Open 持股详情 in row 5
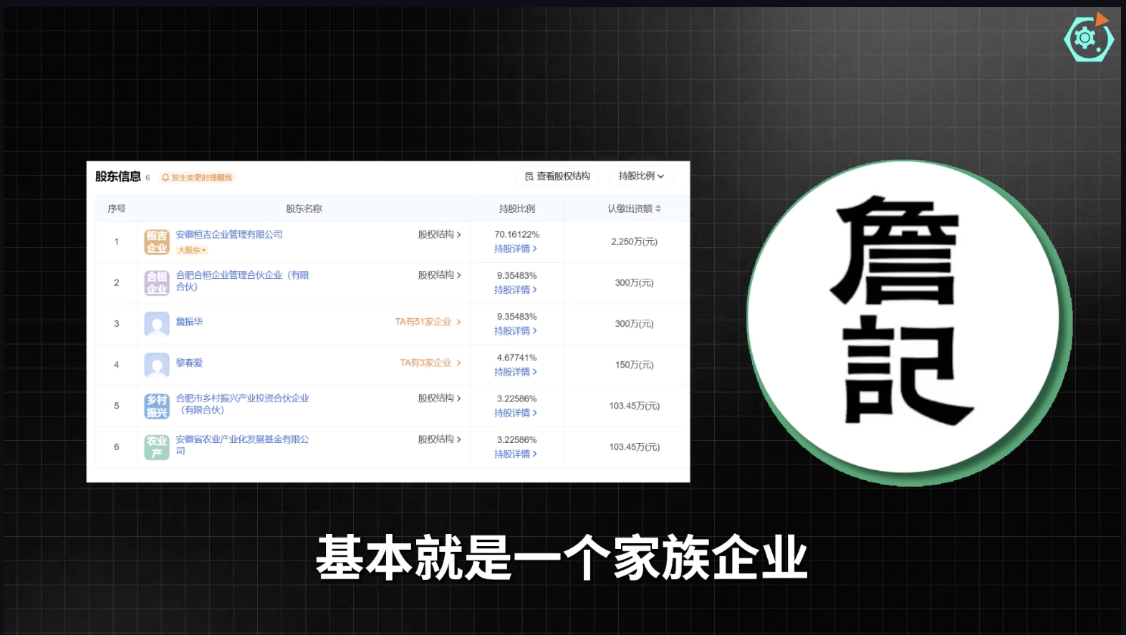Image resolution: width=1126 pixels, height=635 pixels. point(516,413)
